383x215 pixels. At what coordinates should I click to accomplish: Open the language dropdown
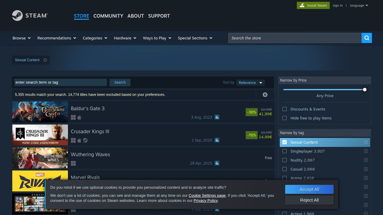pyautogui.click(x=359, y=5)
